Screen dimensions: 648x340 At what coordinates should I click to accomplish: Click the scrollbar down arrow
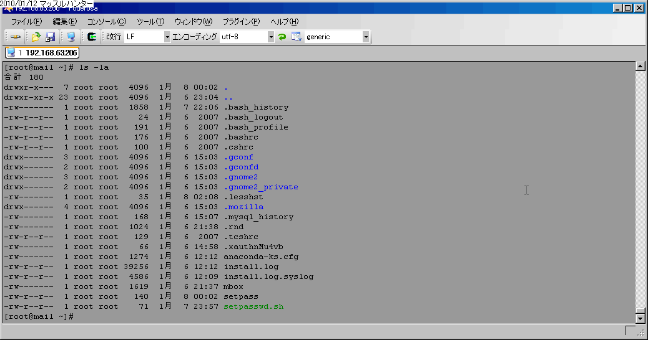tap(640, 319)
